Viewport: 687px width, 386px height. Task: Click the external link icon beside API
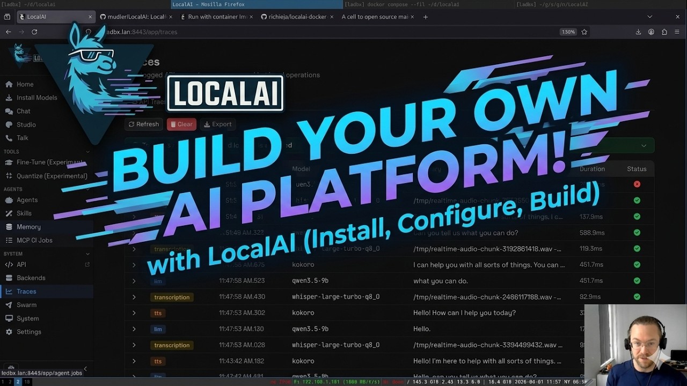[87, 264]
